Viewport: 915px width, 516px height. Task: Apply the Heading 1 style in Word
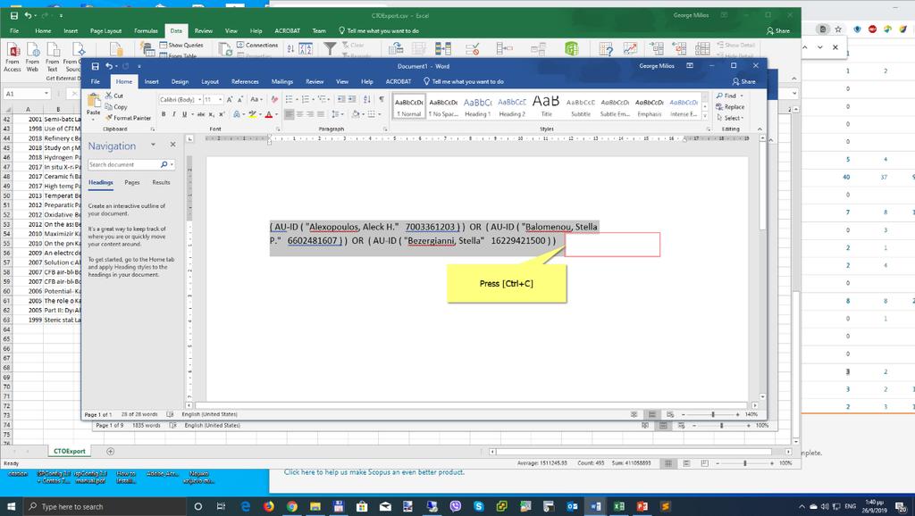pos(477,107)
